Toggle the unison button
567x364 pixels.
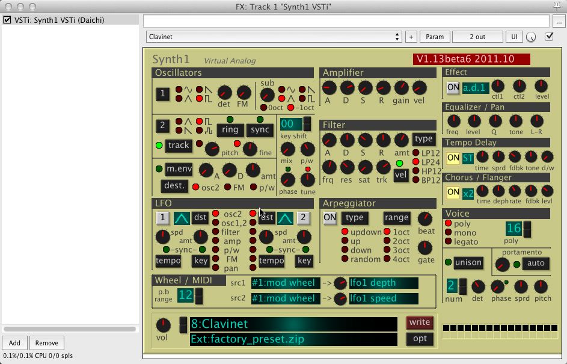click(468, 263)
